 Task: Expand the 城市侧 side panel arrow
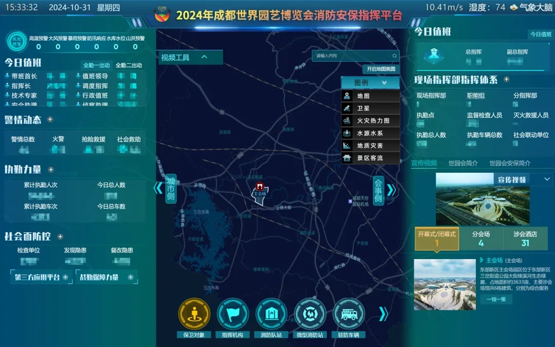coord(158,188)
